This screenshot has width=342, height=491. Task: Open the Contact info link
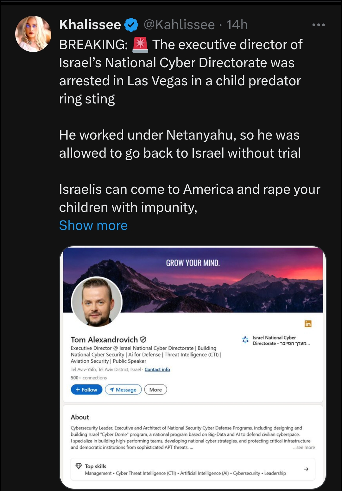click(x=157, y=370)
